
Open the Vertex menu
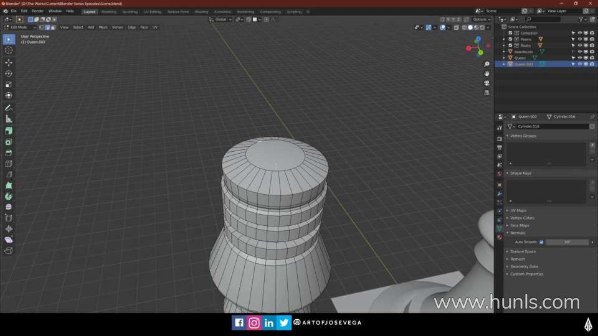click(x=118, y=27)
